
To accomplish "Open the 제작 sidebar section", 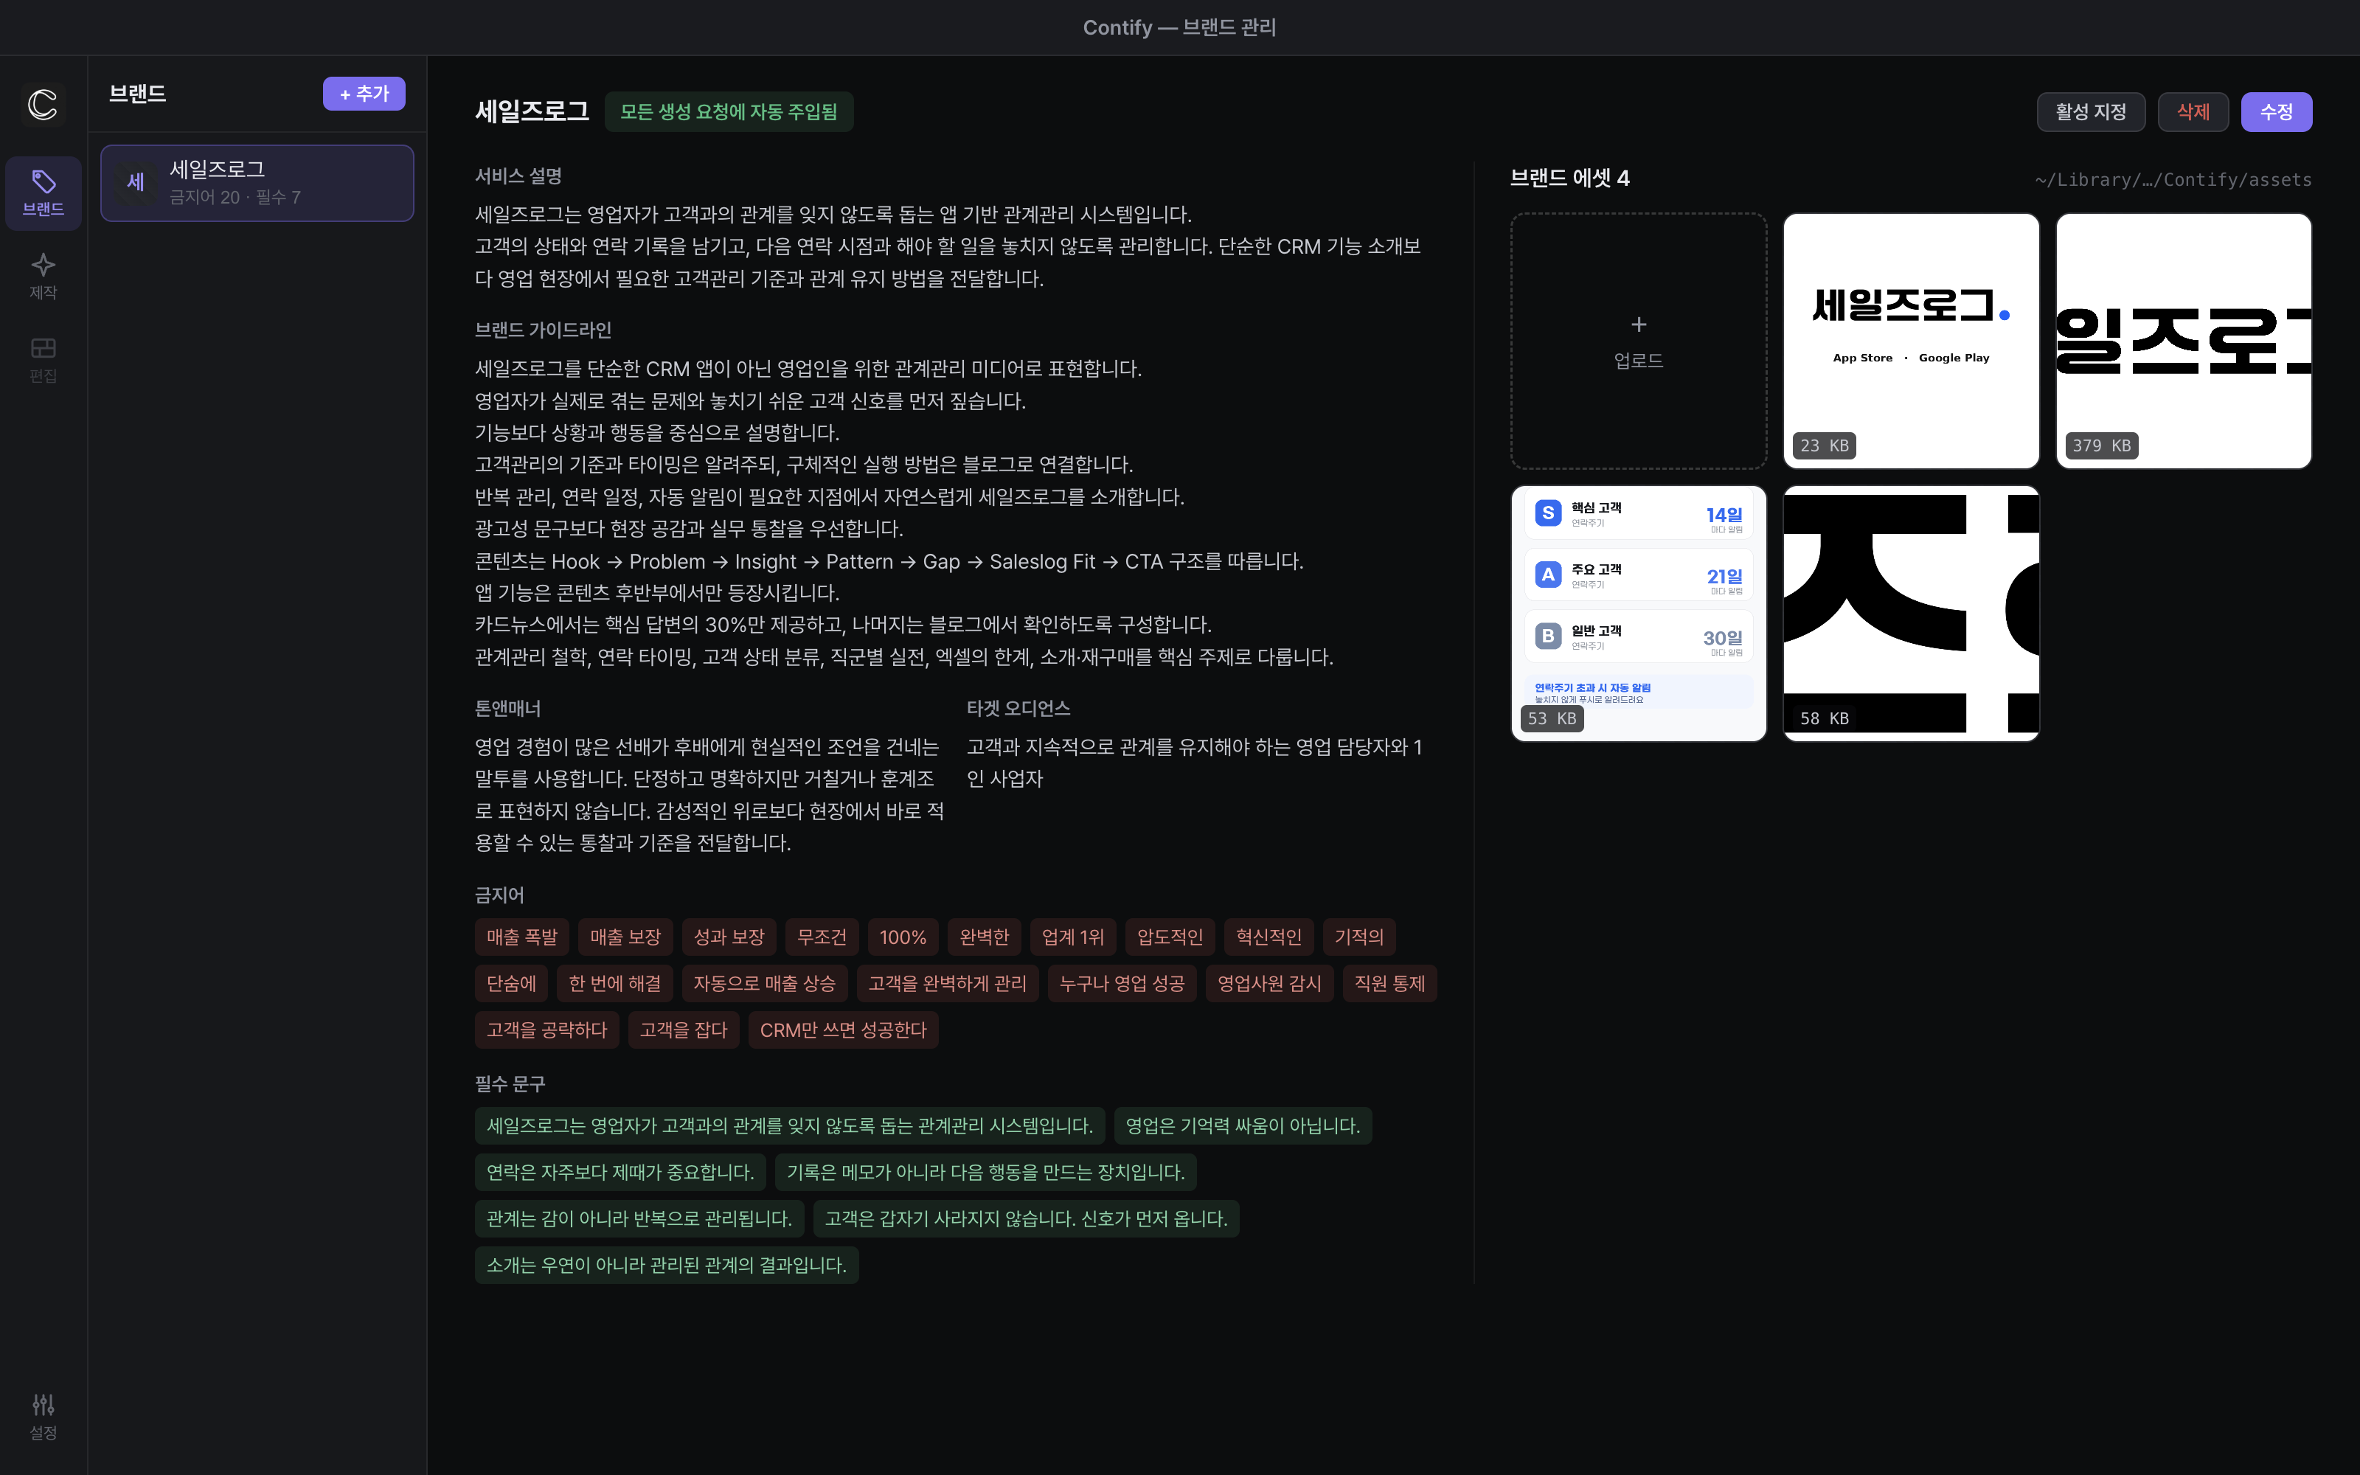I will pos(43,276).
